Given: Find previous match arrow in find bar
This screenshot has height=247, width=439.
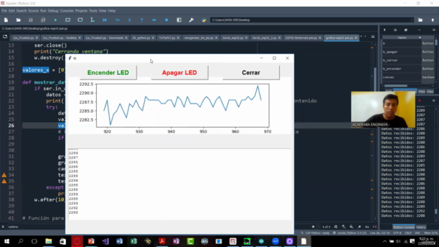Looking at the screenshot, I should pos(344,227).
